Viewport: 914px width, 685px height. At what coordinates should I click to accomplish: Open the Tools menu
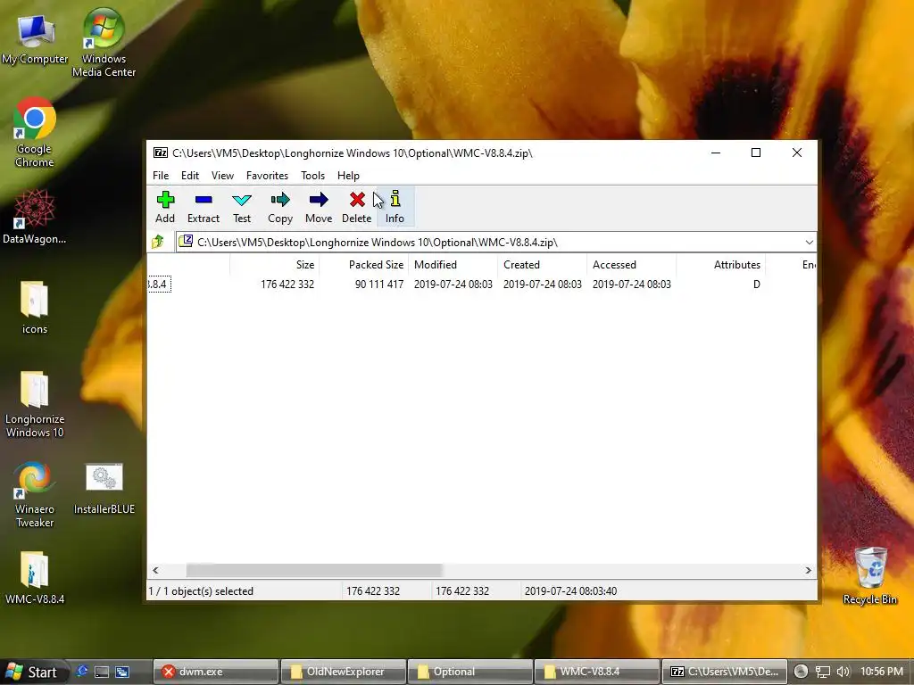[x=312, y=176]
